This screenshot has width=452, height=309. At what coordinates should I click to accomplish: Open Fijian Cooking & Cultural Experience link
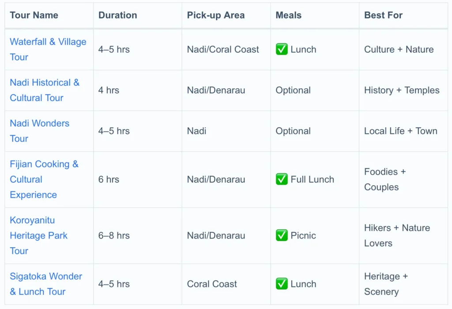tap(44, 164)
